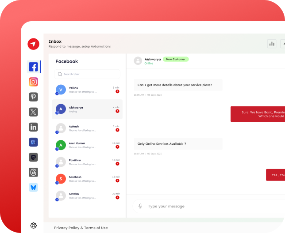
Task: Open the Pavithra conversation
Action: pos(87,162)
